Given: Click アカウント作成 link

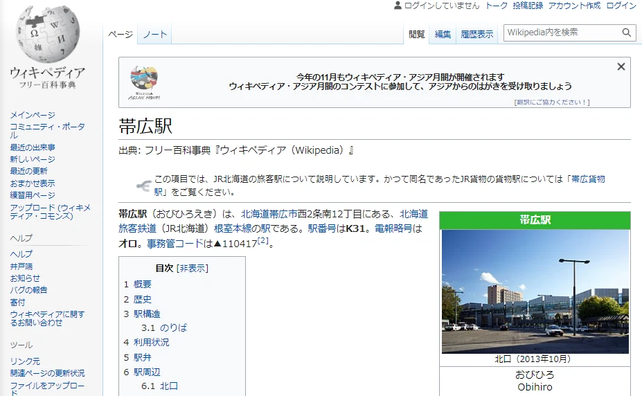Looking at the screenshot, I should 574,6.
